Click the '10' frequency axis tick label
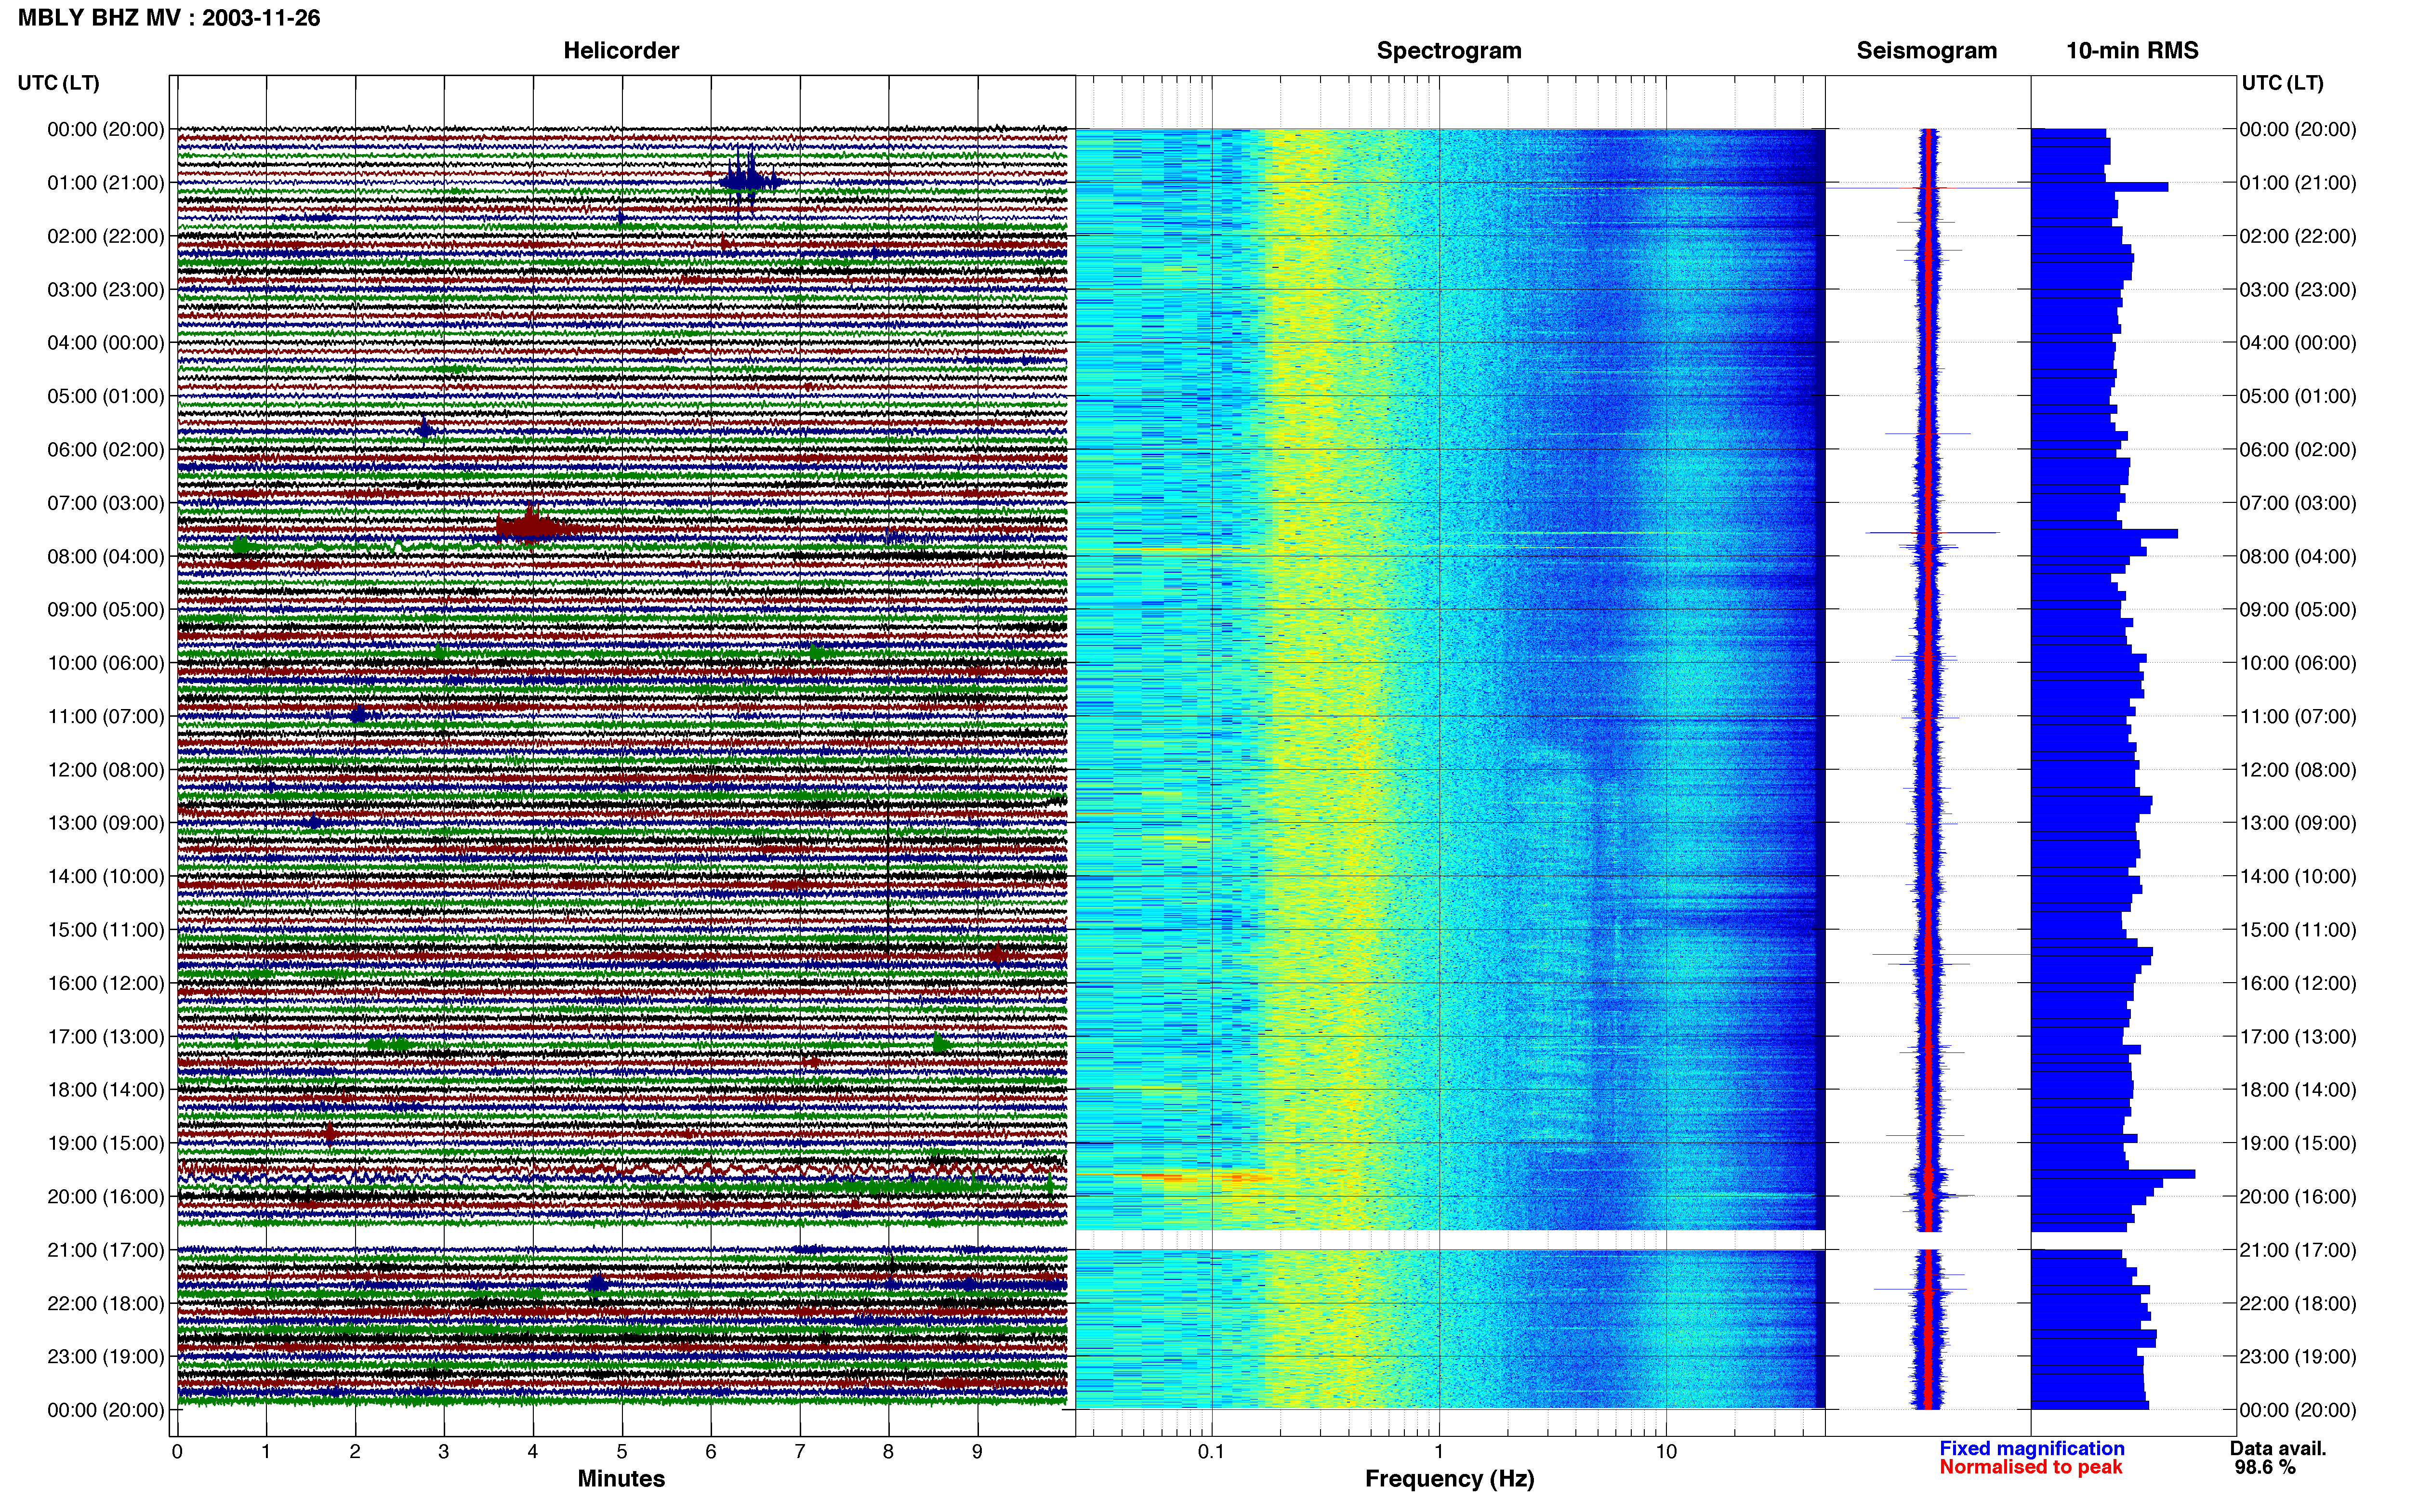This screenshot has height=1512, width=2418. (1666, 1451)
